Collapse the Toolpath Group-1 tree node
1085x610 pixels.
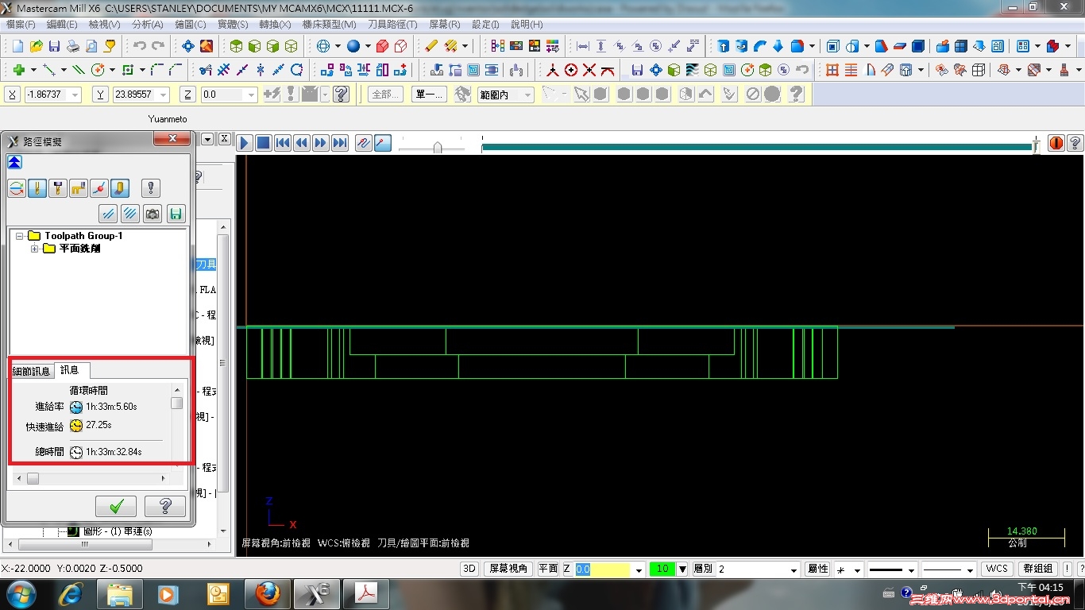[20, 236]
